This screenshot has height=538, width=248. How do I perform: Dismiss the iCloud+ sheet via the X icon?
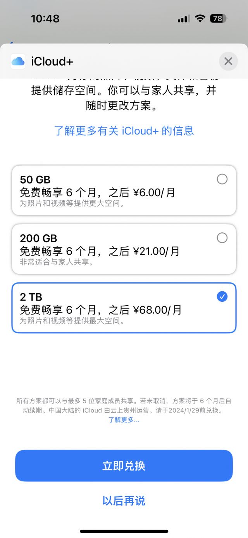228,61
